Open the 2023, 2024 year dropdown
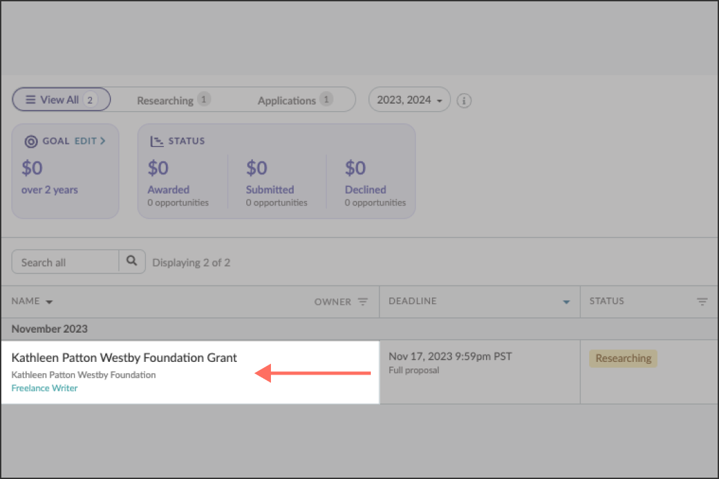The image size is (719, 479). [409, 99]
